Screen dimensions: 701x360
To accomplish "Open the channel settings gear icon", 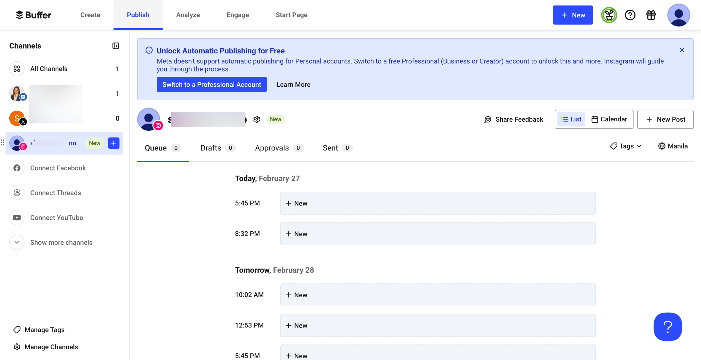I will coord(257,119).
